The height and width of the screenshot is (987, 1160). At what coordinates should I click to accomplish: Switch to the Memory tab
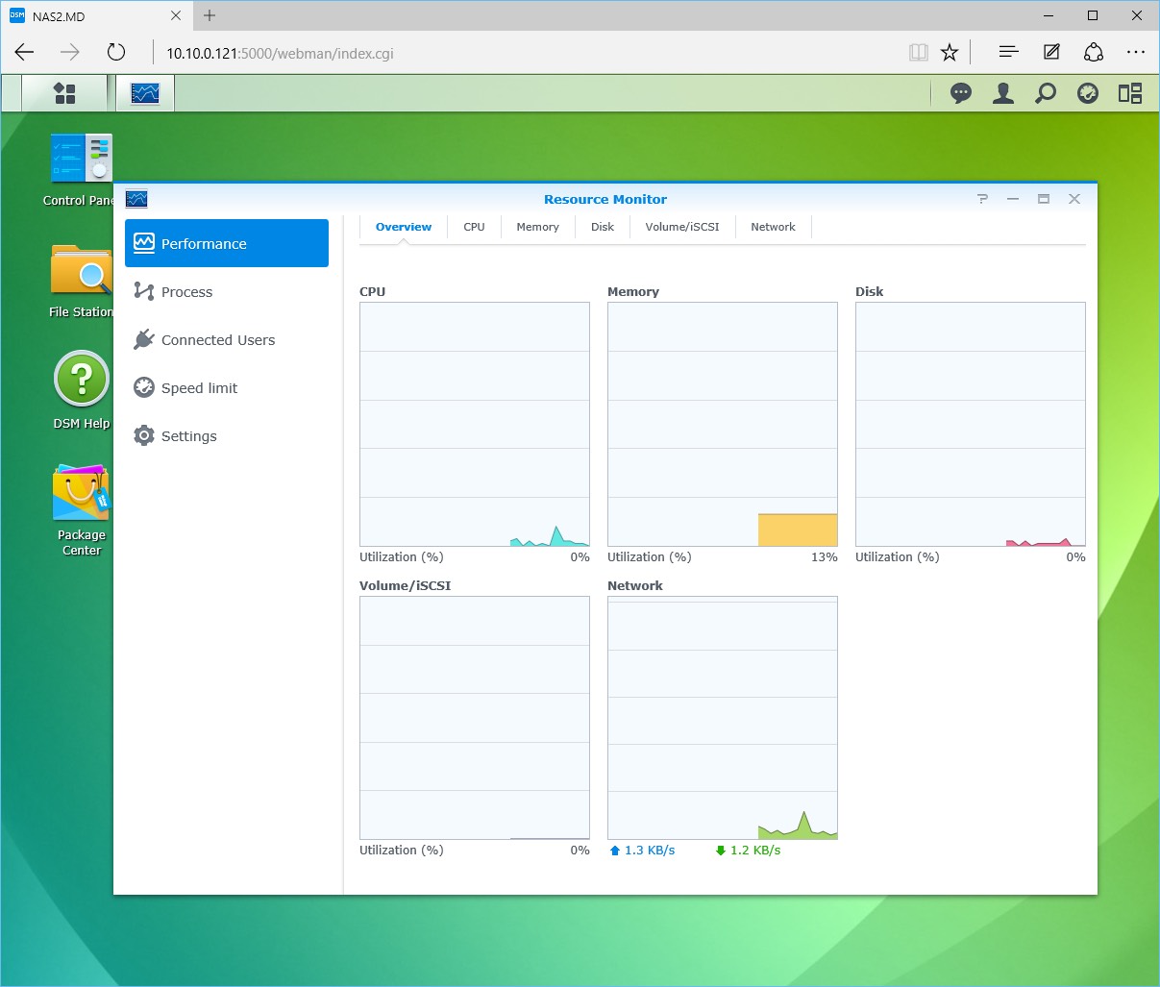537,227
